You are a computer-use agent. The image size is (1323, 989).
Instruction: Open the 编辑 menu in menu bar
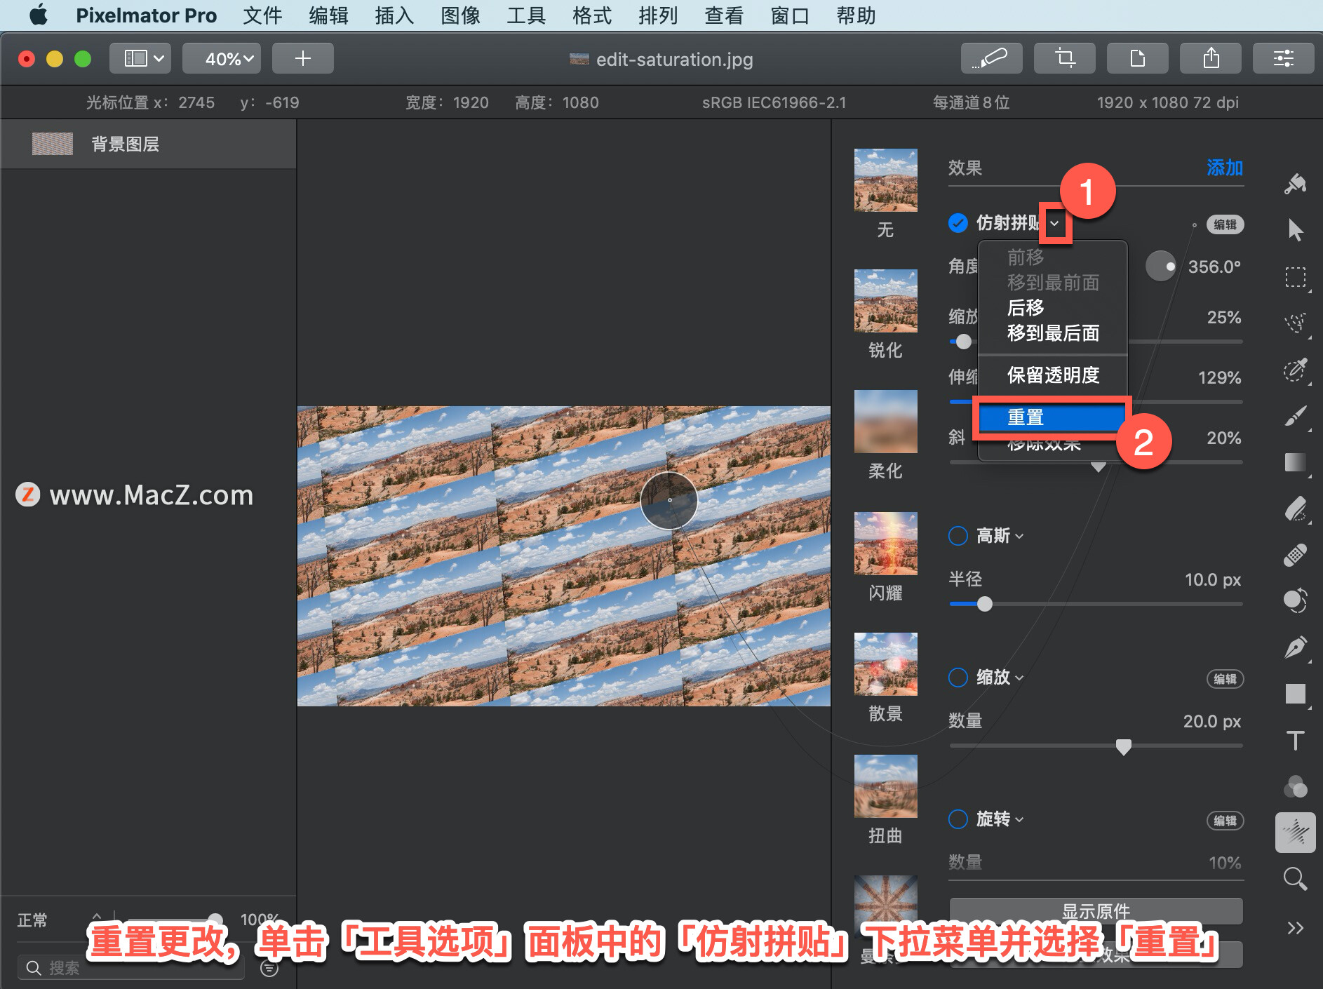(328, 15)
